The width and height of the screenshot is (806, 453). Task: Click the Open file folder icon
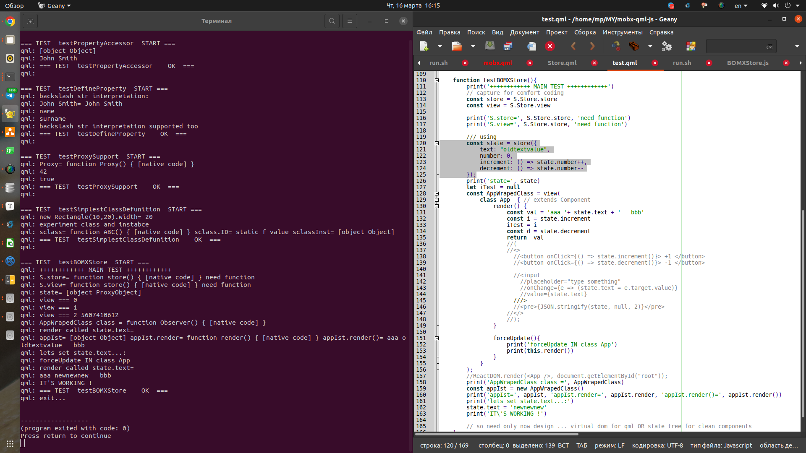(x=456, y=46)
